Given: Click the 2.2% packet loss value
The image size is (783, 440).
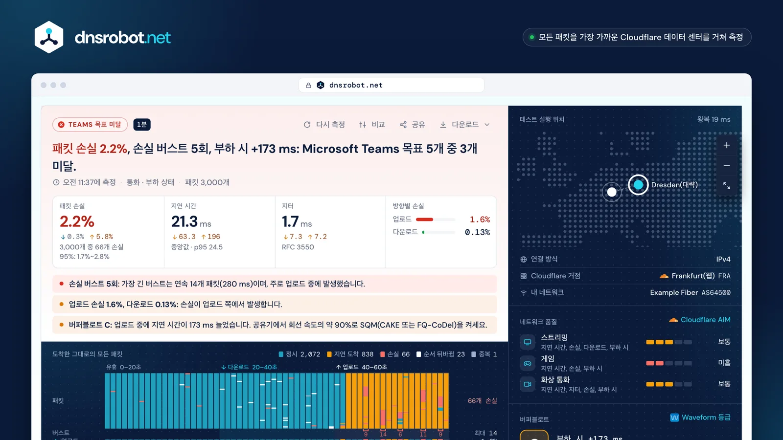Looking at the screenshot, I should (77, 221).
